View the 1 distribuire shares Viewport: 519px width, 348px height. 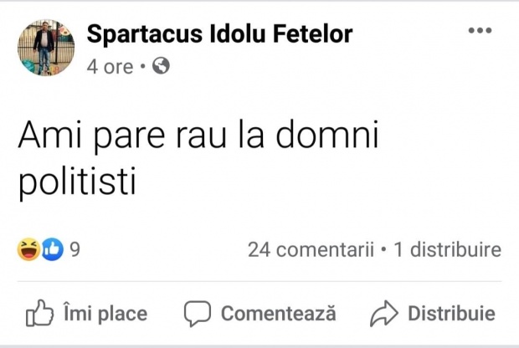click(x=447, y=249)
